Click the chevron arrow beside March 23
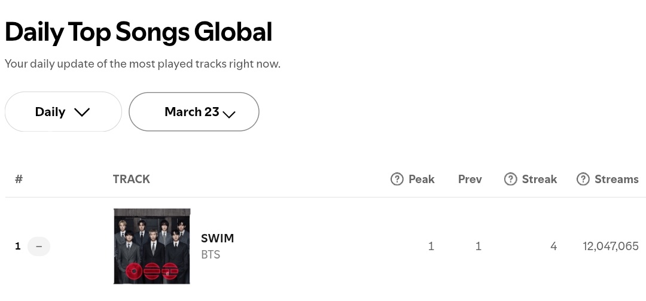This screenshot has width=646, height=301. [x=228, y=114]
